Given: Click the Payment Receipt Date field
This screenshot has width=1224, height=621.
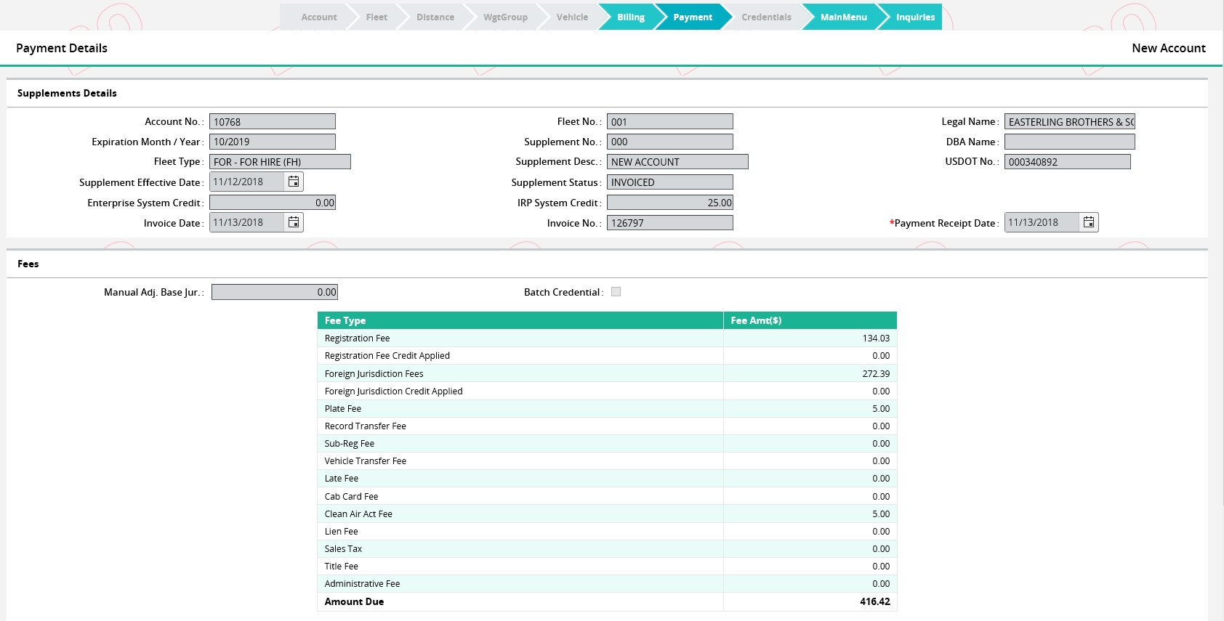Looking at the screenshot, I should coord(1042,222).
